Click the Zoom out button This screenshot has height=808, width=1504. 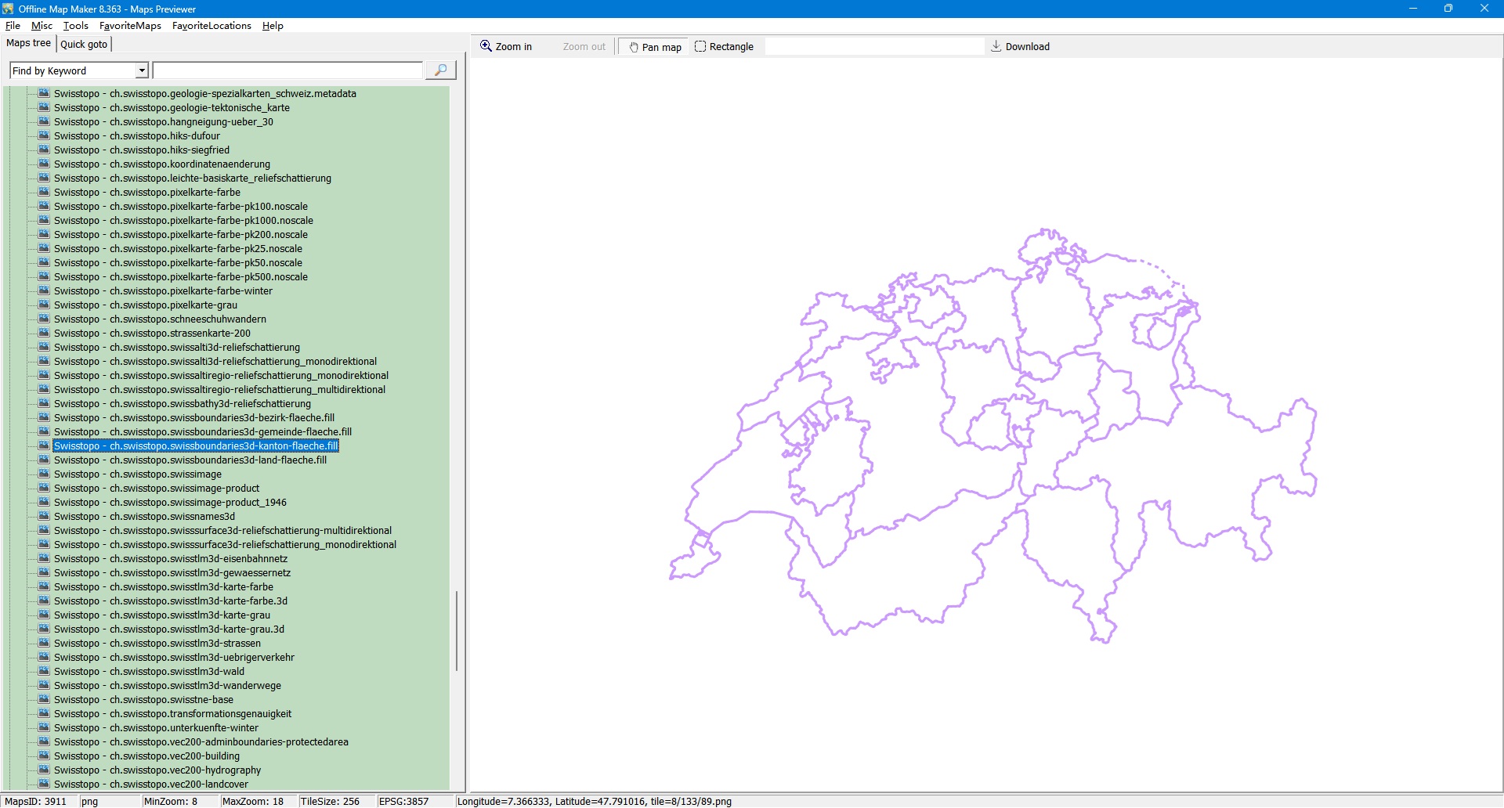(x=584, y=47)
